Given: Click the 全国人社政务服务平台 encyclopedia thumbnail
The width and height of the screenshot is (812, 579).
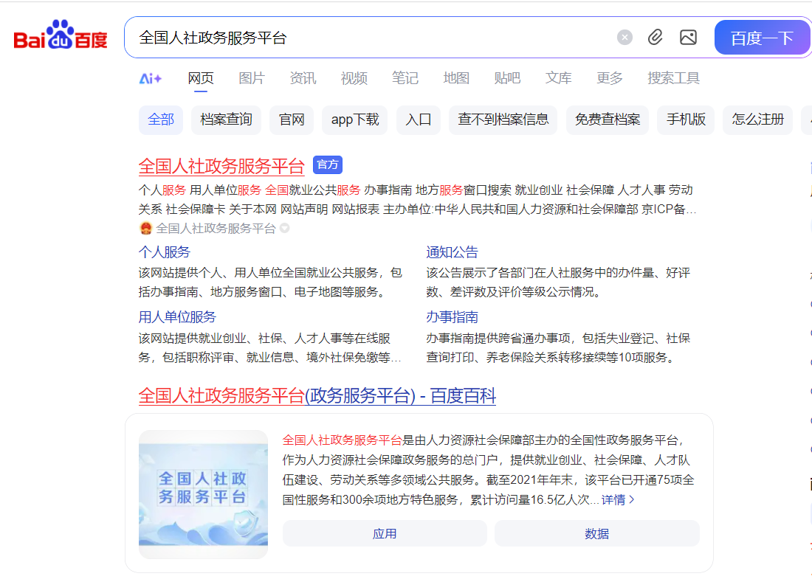Looking at the screenshot, I should point(204,494).
